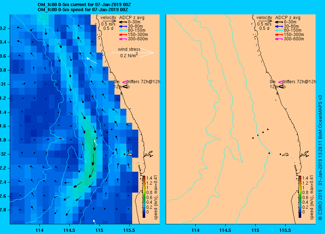
Task: Click the speed color bar in right map
Action: [300, 197]
